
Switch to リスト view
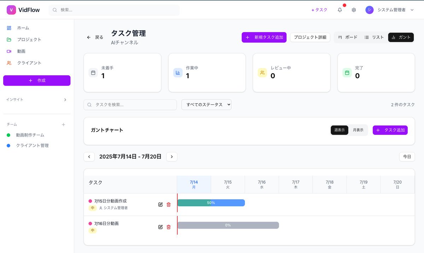pyautogui.click(x=374, y=37)
